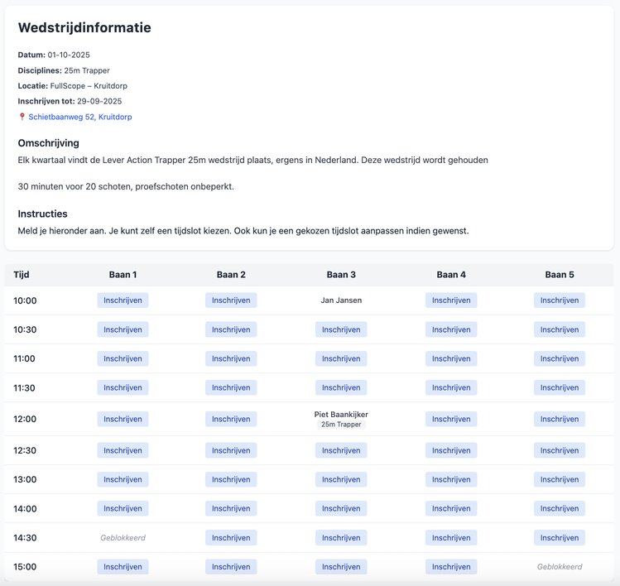620x586 pixels.
Task: Sign up for Baan 2 at 10:30
Action: pos(231,329)
